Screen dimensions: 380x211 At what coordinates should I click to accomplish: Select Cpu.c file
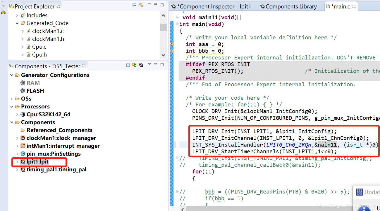39,47
